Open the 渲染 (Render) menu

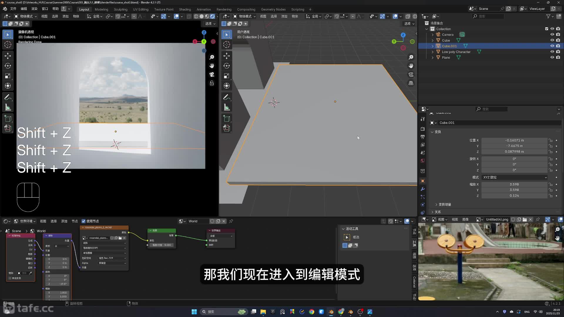[34, 9]
